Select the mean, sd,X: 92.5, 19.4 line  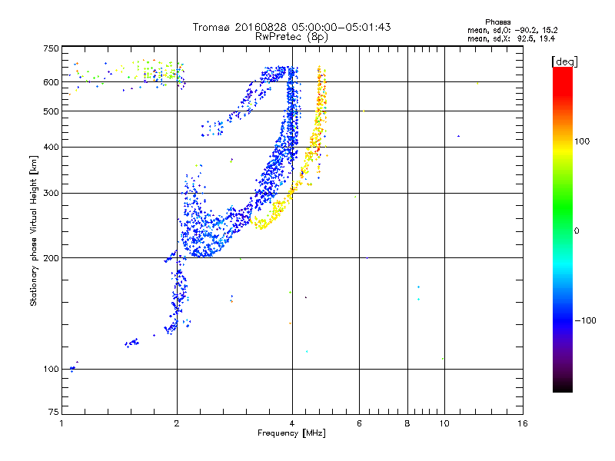pyautogui.click(x=511, y=38)
